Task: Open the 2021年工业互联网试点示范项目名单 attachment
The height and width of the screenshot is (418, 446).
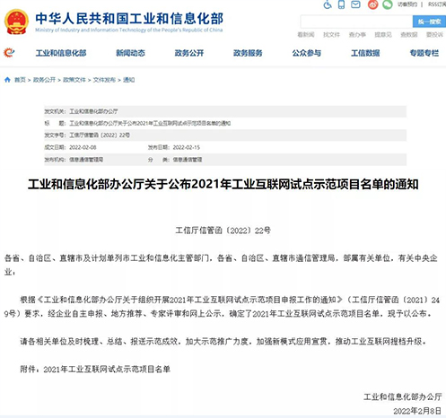Action: click(107, 370)
